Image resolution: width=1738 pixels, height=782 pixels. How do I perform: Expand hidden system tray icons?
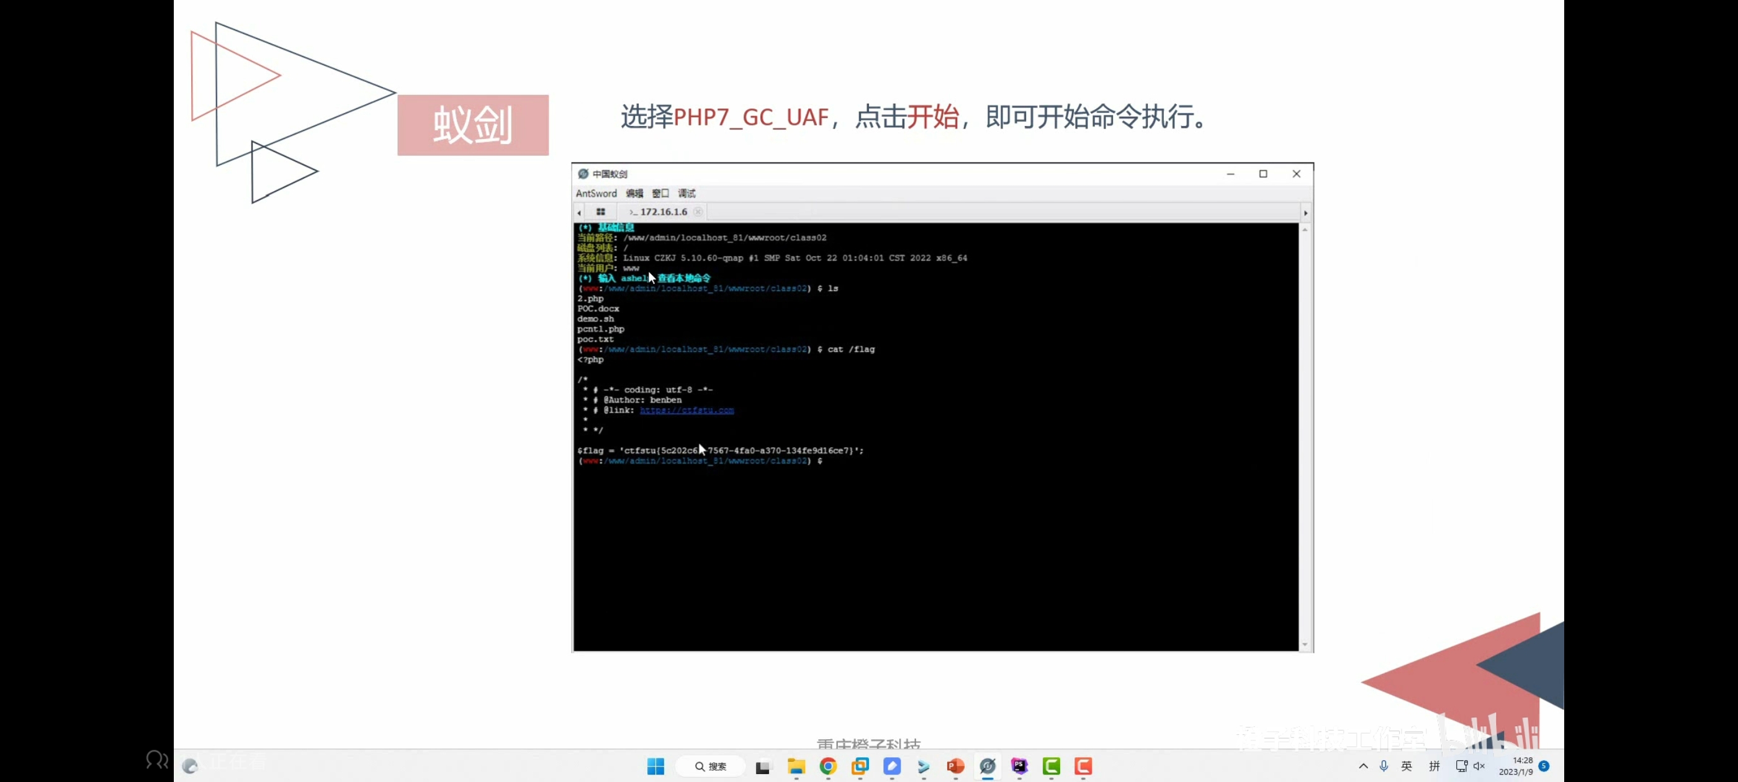pos(1362,766)
